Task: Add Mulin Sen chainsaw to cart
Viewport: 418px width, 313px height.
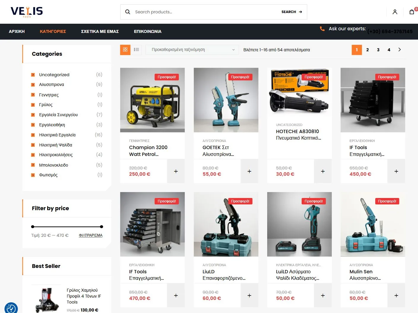Action: click(396, 296)
